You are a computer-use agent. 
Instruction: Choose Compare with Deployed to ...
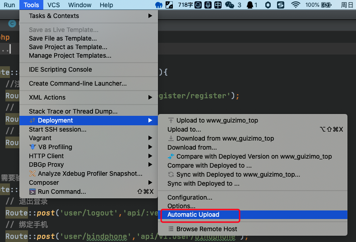pyautogui.click(x=253, y=165)
